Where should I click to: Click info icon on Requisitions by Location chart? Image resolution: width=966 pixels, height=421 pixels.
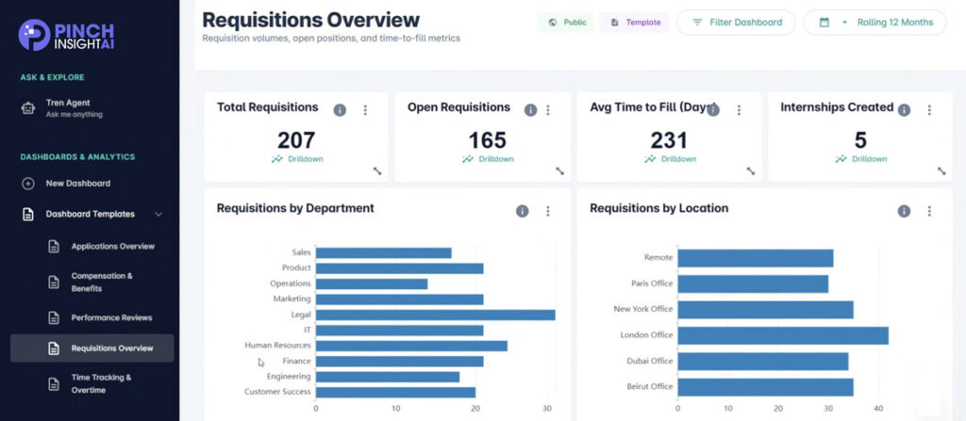click(904, 211)
